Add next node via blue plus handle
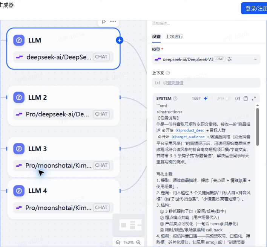Screen dimensions: 267x247 click(x=120, y=40)
